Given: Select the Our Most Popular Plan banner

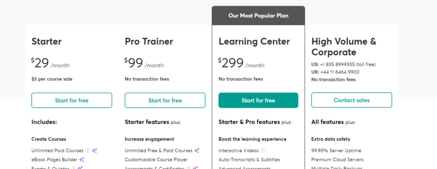Looking at the screenshot, I should pyautogui.click(x=258, y=16).
